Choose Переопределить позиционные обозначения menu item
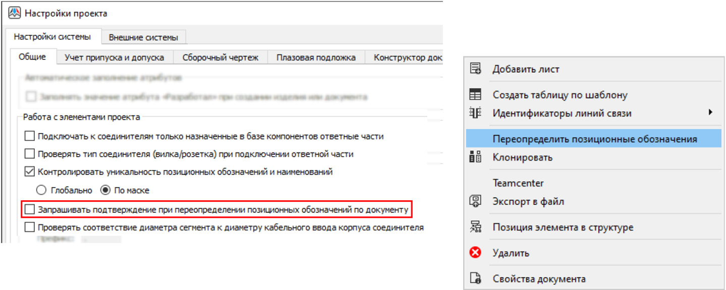This screenshot has width=726, height=290. point(594,139)
